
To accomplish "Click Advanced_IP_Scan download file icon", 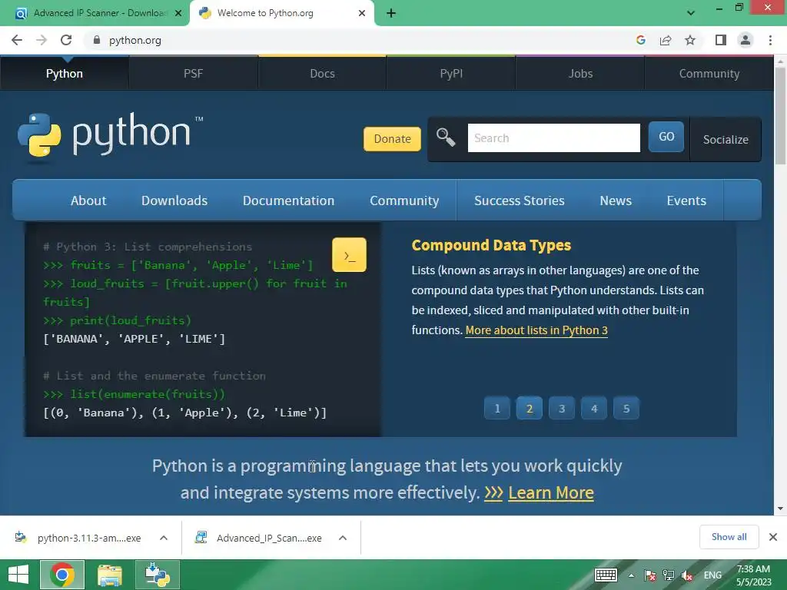I will click(201, 537).
